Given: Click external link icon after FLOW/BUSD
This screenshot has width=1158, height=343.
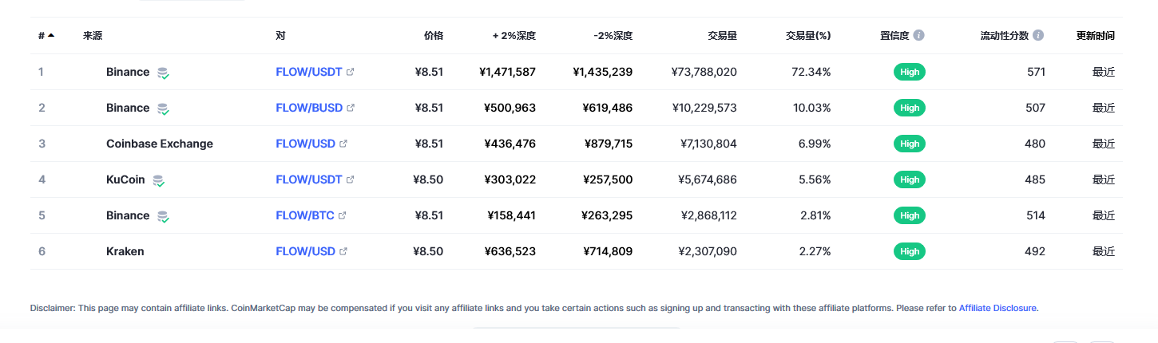Looking at the screenshot, I should click(x=351, y=108).
